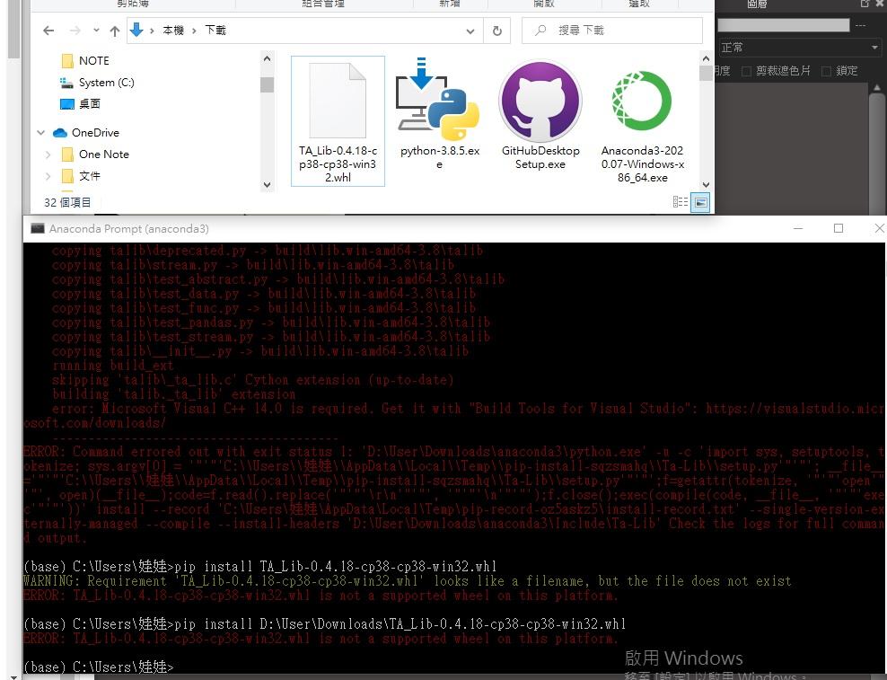This screenshot has height=680, width=887.
Task: Select the Anaconda3 installer icon
Action: coord(642,101)
